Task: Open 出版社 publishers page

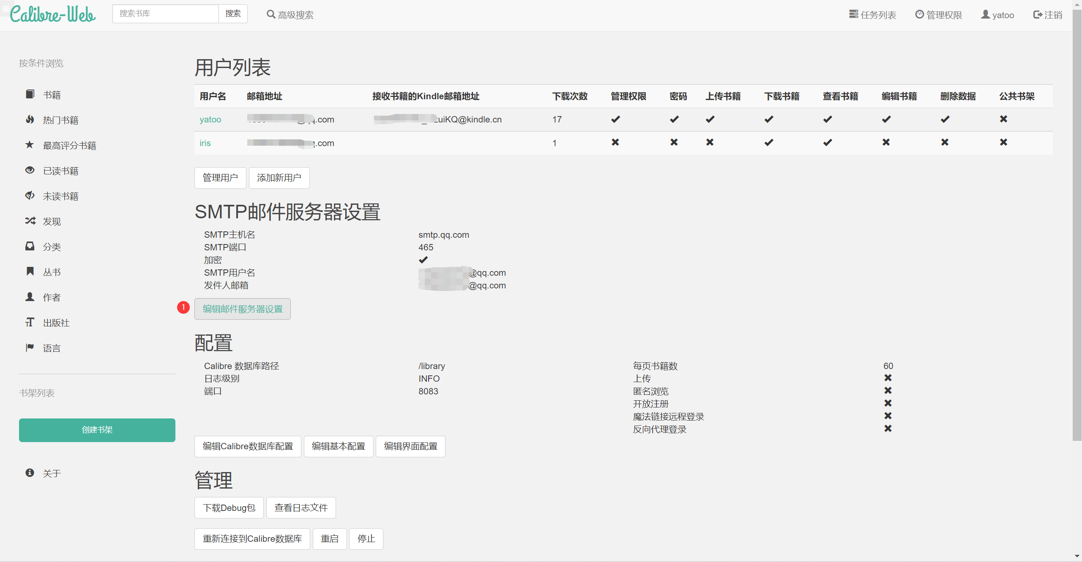Action: tap(56, 323)
